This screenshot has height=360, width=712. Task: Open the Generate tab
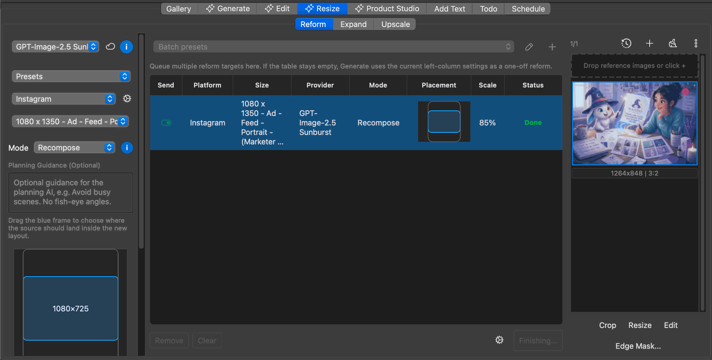[227, 8]
